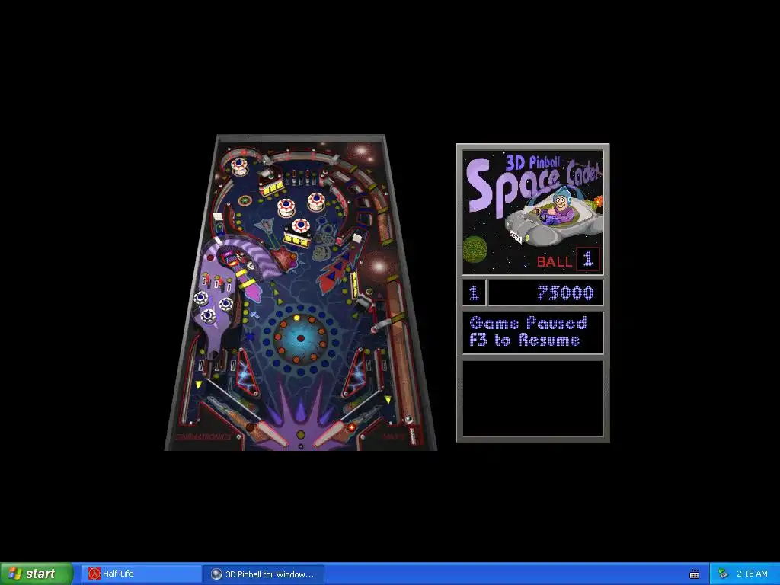Select the 3D Pinball for Windows taskbar button
780x585 pixels.
click(264, 574)
